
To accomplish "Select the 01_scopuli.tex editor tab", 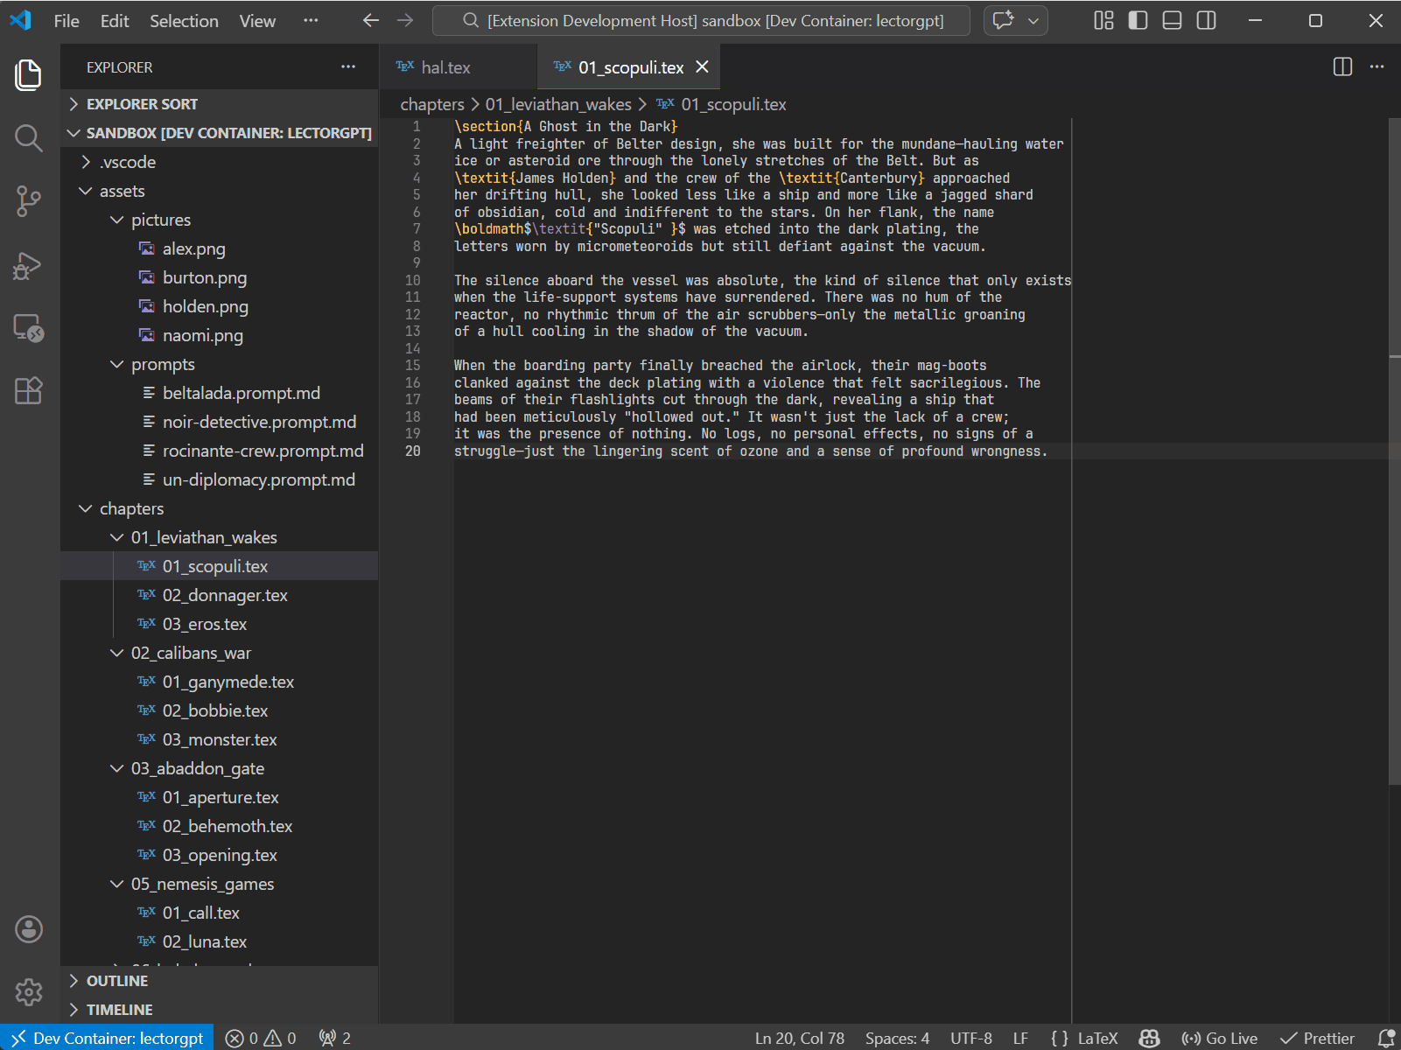I will (630, 67).
